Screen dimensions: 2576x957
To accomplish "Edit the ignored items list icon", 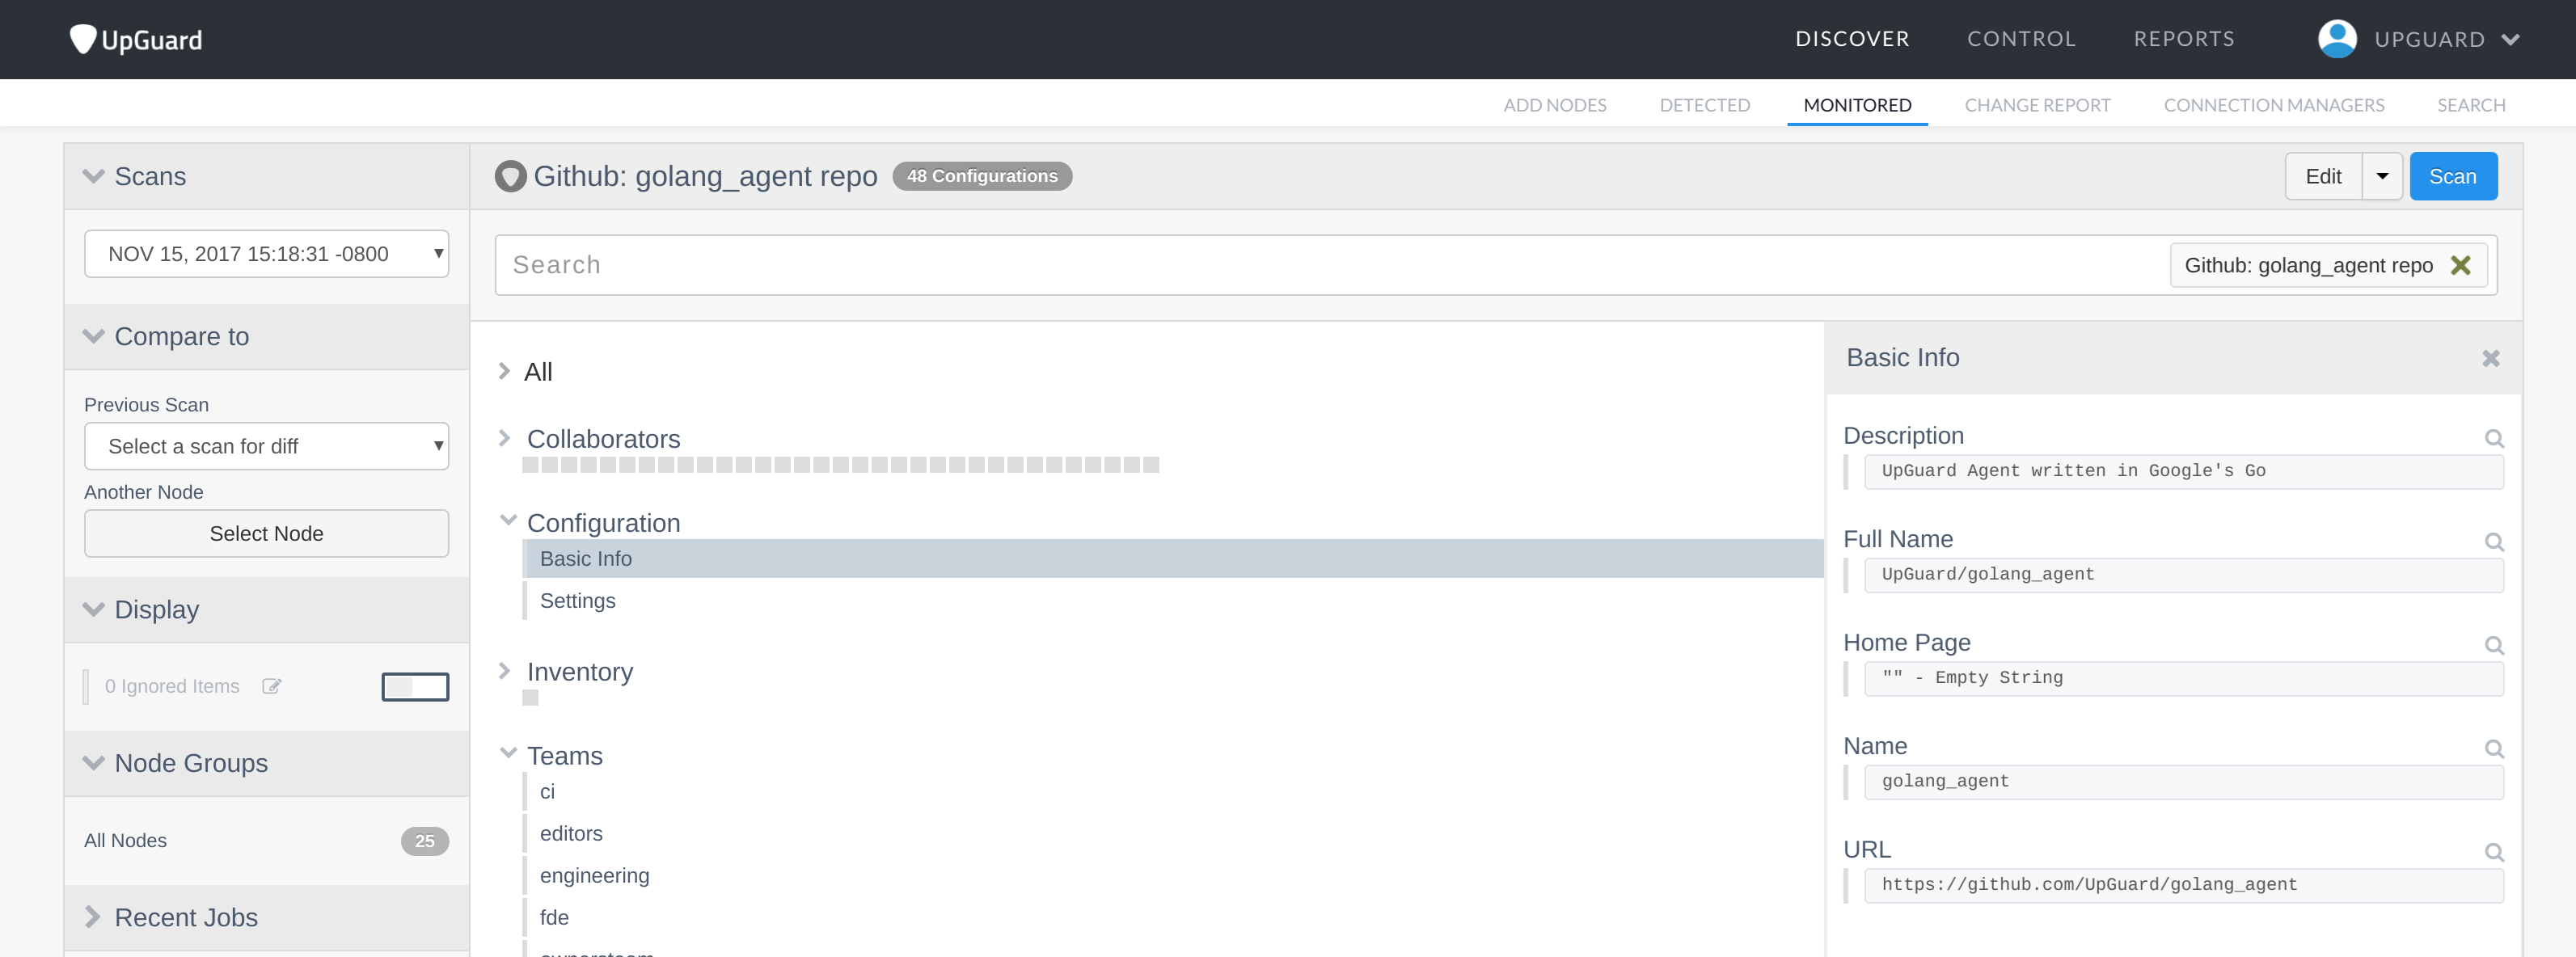I will coord(271,686).
